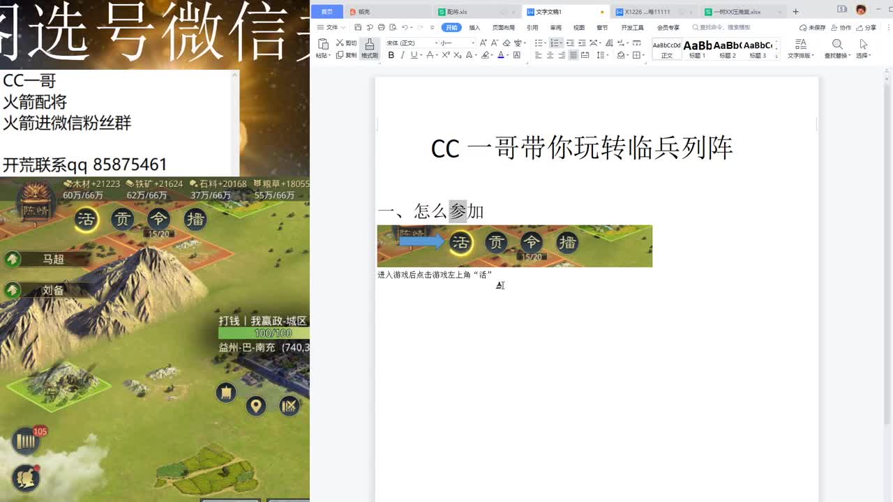Click the highlighter color pen icon
Image resolution: width=893 pixels, height=502 pixels.
[x=485, y=55]
